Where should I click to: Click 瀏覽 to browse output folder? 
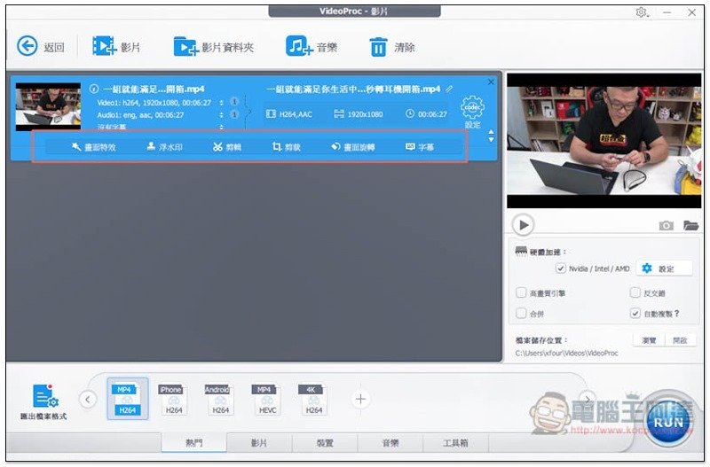coord(649,340)
